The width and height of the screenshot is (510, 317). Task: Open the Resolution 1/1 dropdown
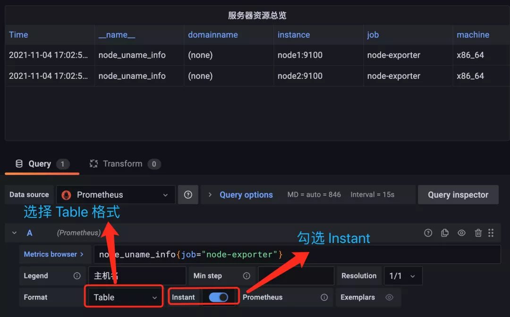403,276
